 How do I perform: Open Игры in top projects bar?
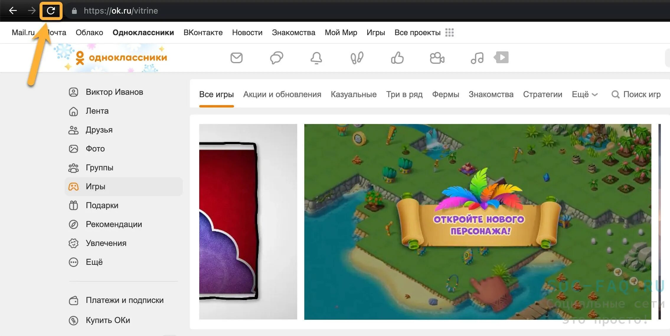click(376, 32)
